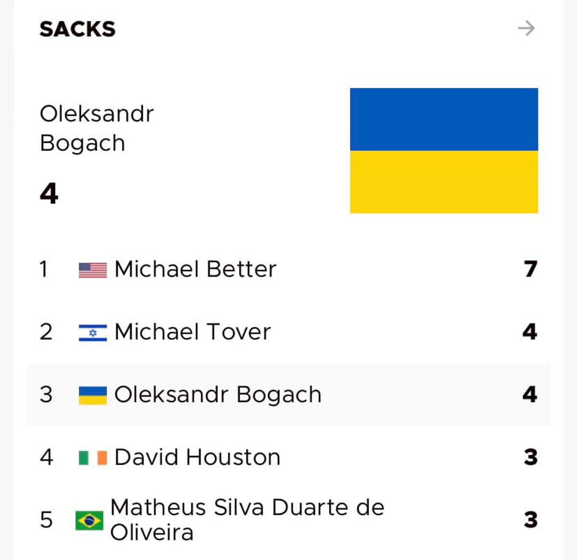Click the small USA flag icon
Screen dimensions: 577x560
(x=93, y=270)
